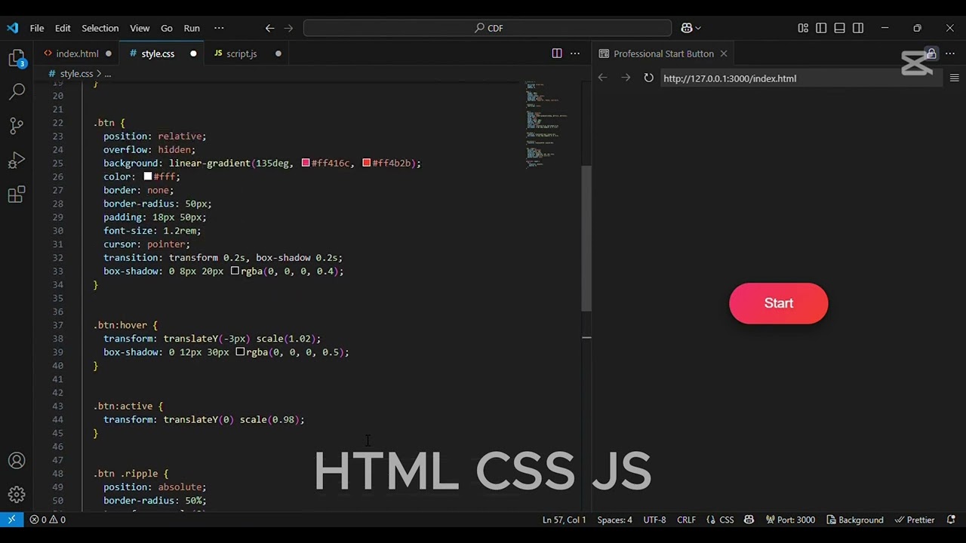The width and height of the screenshot is (966, 543).
Task: Open editor More Actions ellipsis
Action: pos(575,54)
